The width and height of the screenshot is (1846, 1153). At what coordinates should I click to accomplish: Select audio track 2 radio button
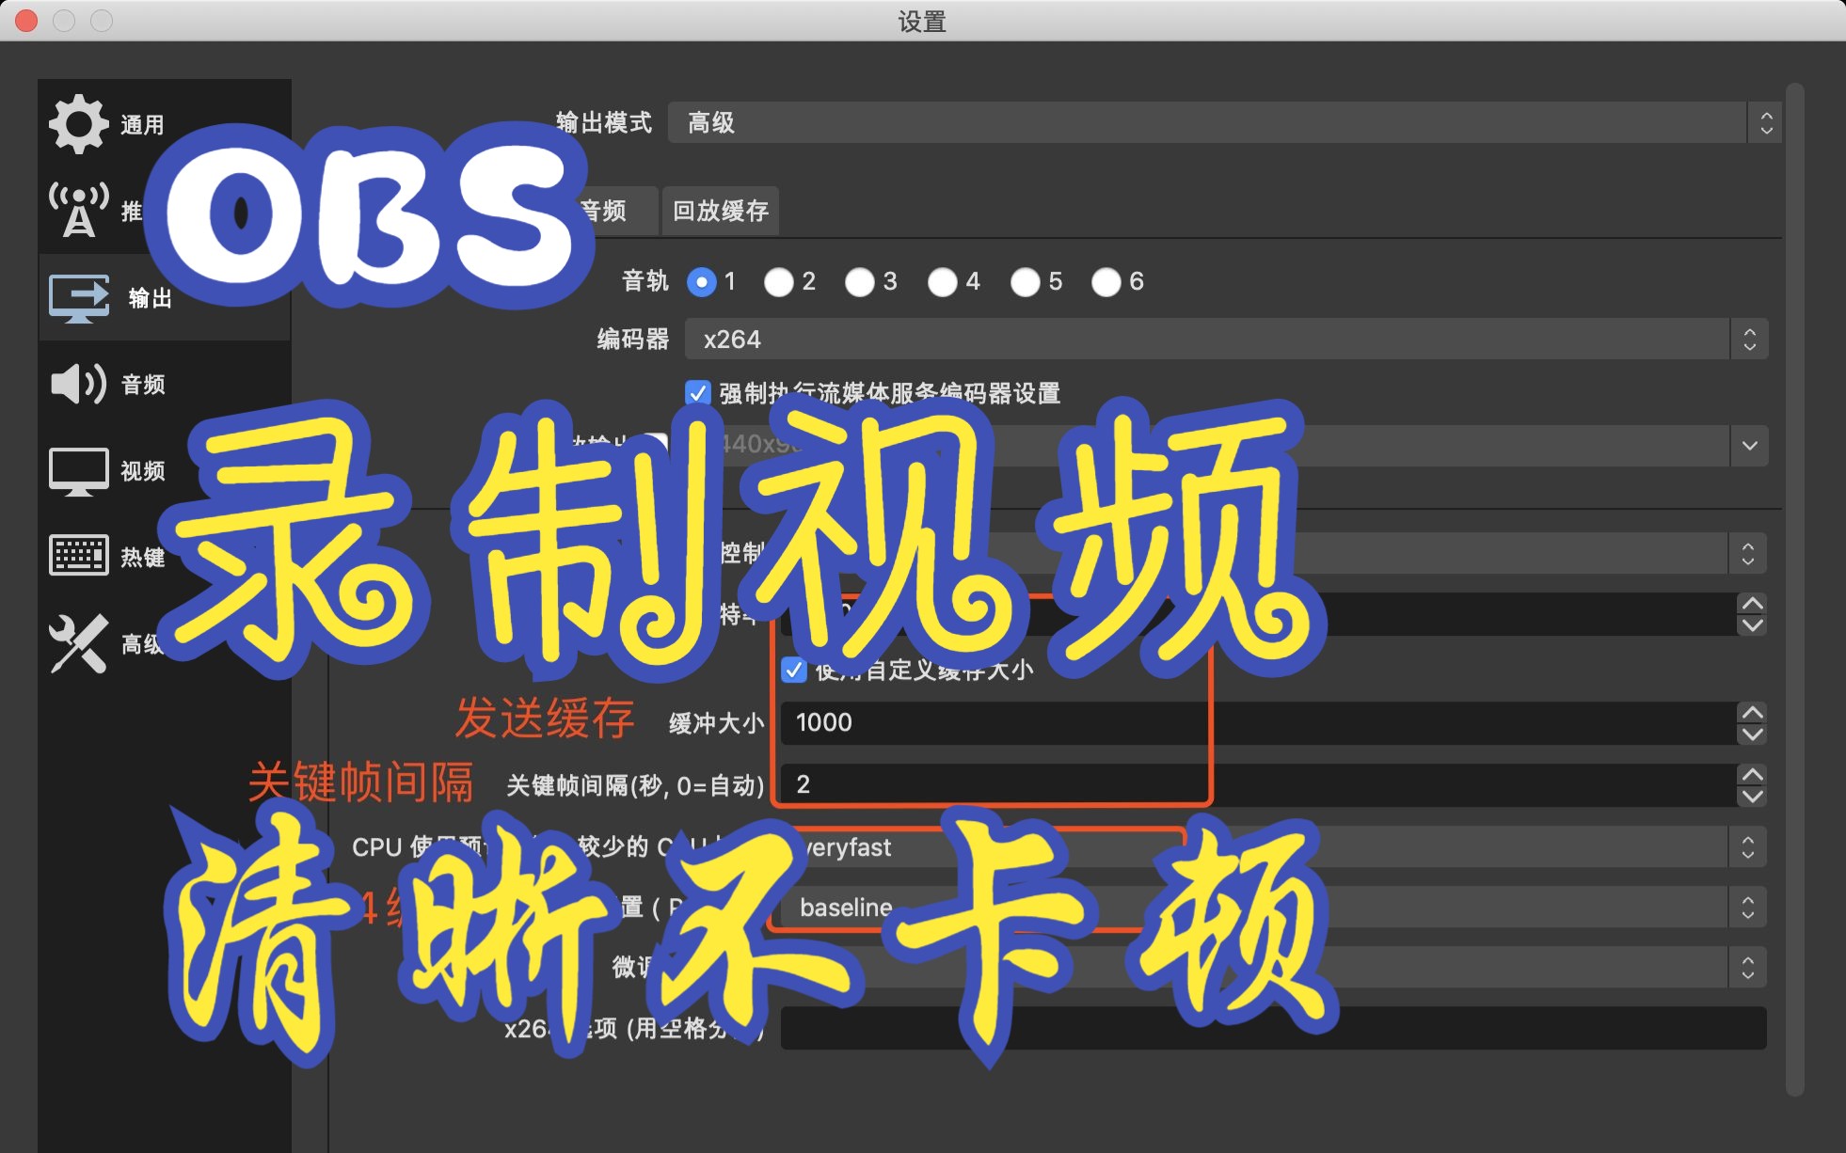[779, 281]
